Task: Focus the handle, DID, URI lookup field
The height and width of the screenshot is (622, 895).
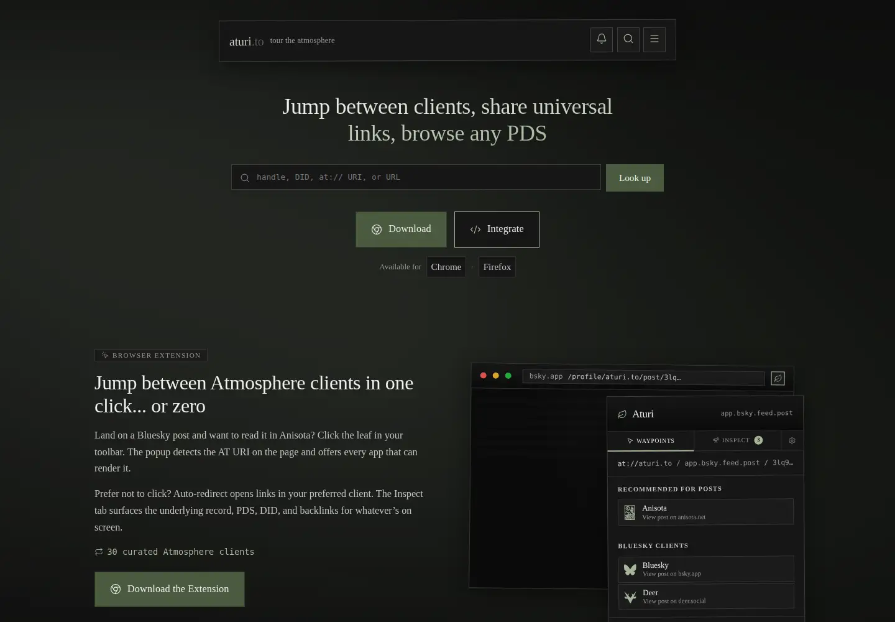Action: [416, 177]
